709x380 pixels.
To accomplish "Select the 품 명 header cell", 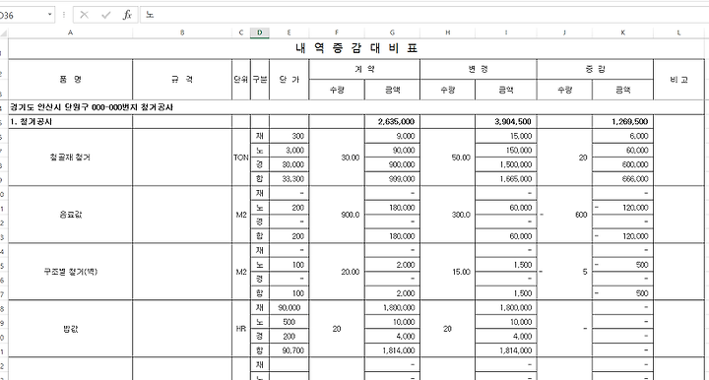I will pos(70,80).
